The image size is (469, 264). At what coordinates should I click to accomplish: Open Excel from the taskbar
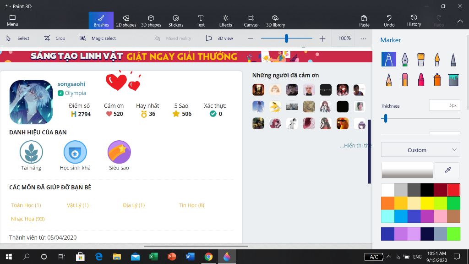[153, 257]
